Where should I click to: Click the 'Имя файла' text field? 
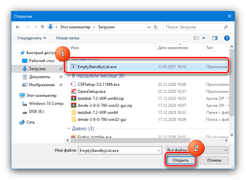tap(120, 150)
